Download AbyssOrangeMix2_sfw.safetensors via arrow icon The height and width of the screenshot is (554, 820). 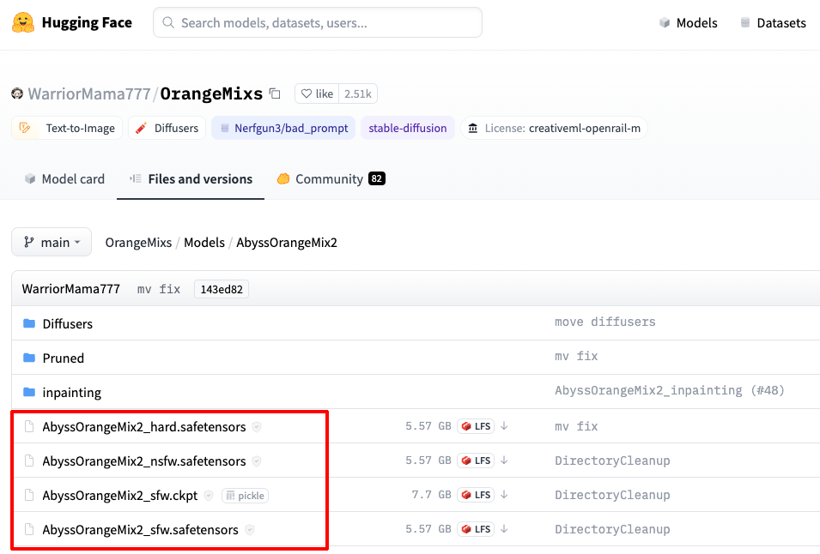(x=504, y=529)
